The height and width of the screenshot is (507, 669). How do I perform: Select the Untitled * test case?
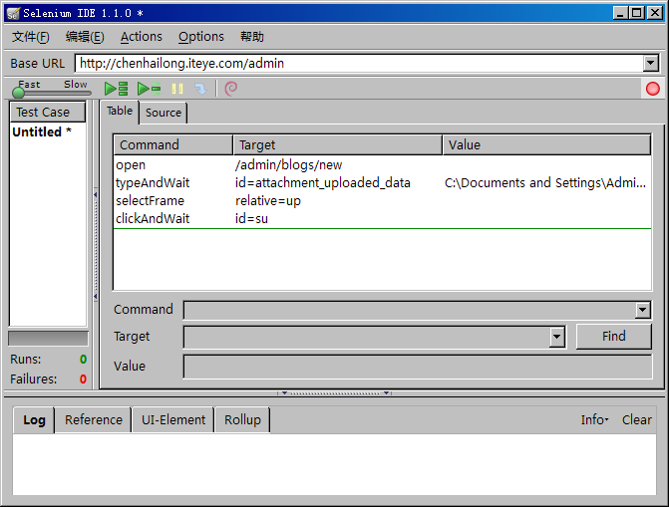click(x=42, y=132)
